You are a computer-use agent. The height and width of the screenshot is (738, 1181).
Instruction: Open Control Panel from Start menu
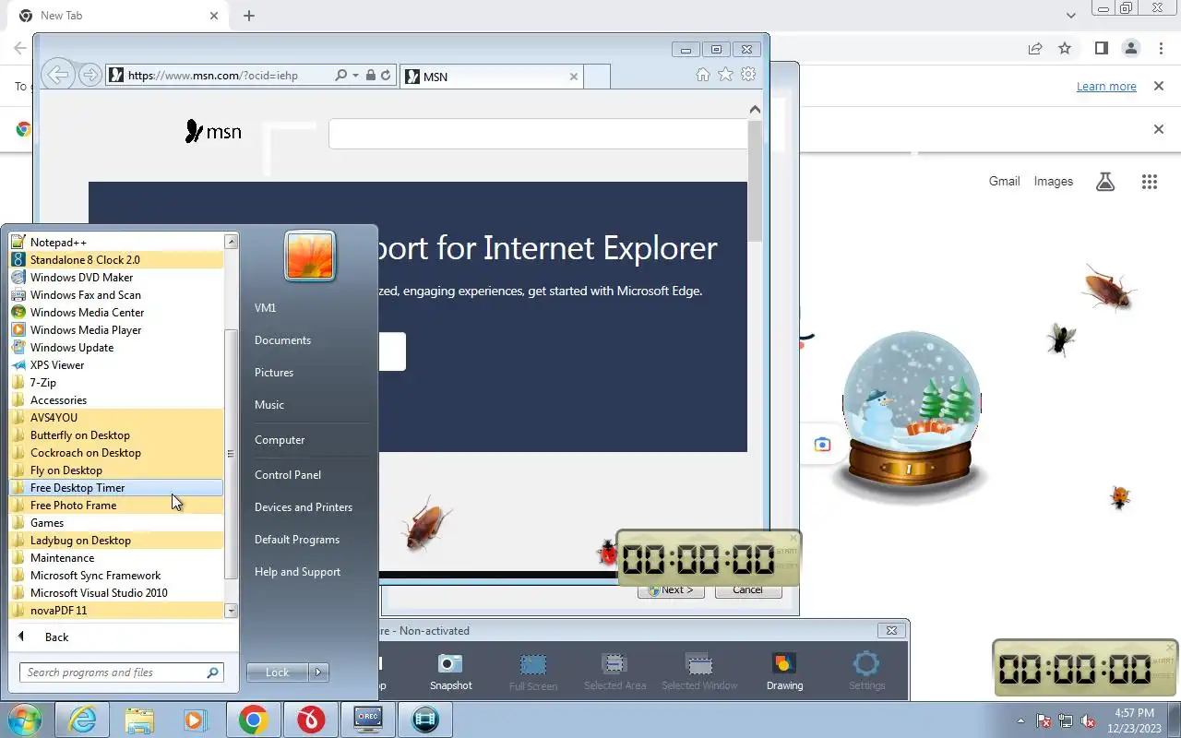(x=288, y=475)
